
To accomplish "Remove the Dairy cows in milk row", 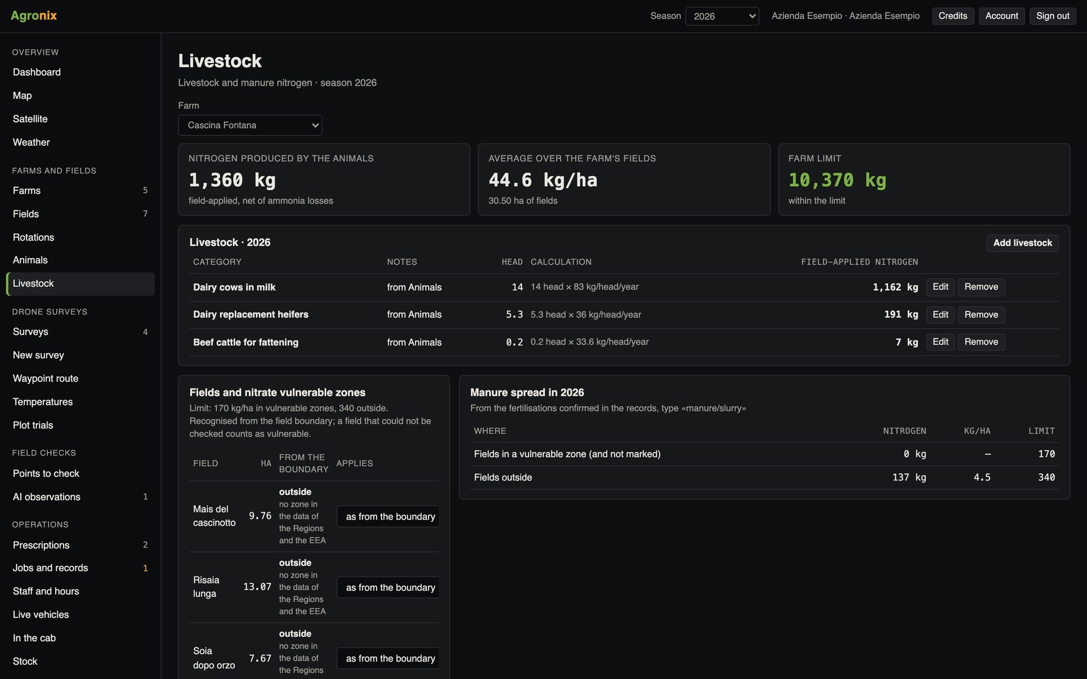I will click(981, 287).
